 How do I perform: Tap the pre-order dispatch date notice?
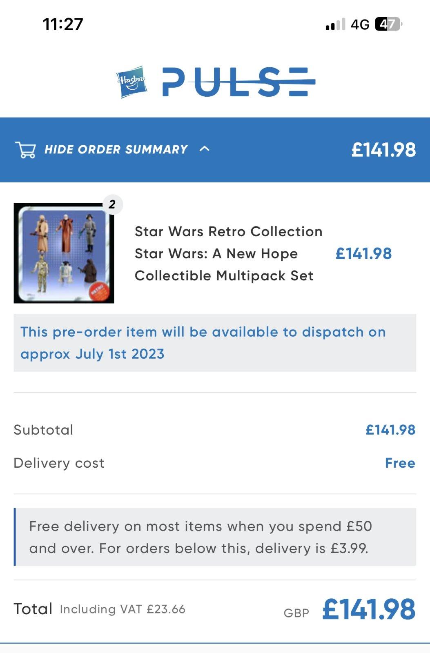coord(215,343)
